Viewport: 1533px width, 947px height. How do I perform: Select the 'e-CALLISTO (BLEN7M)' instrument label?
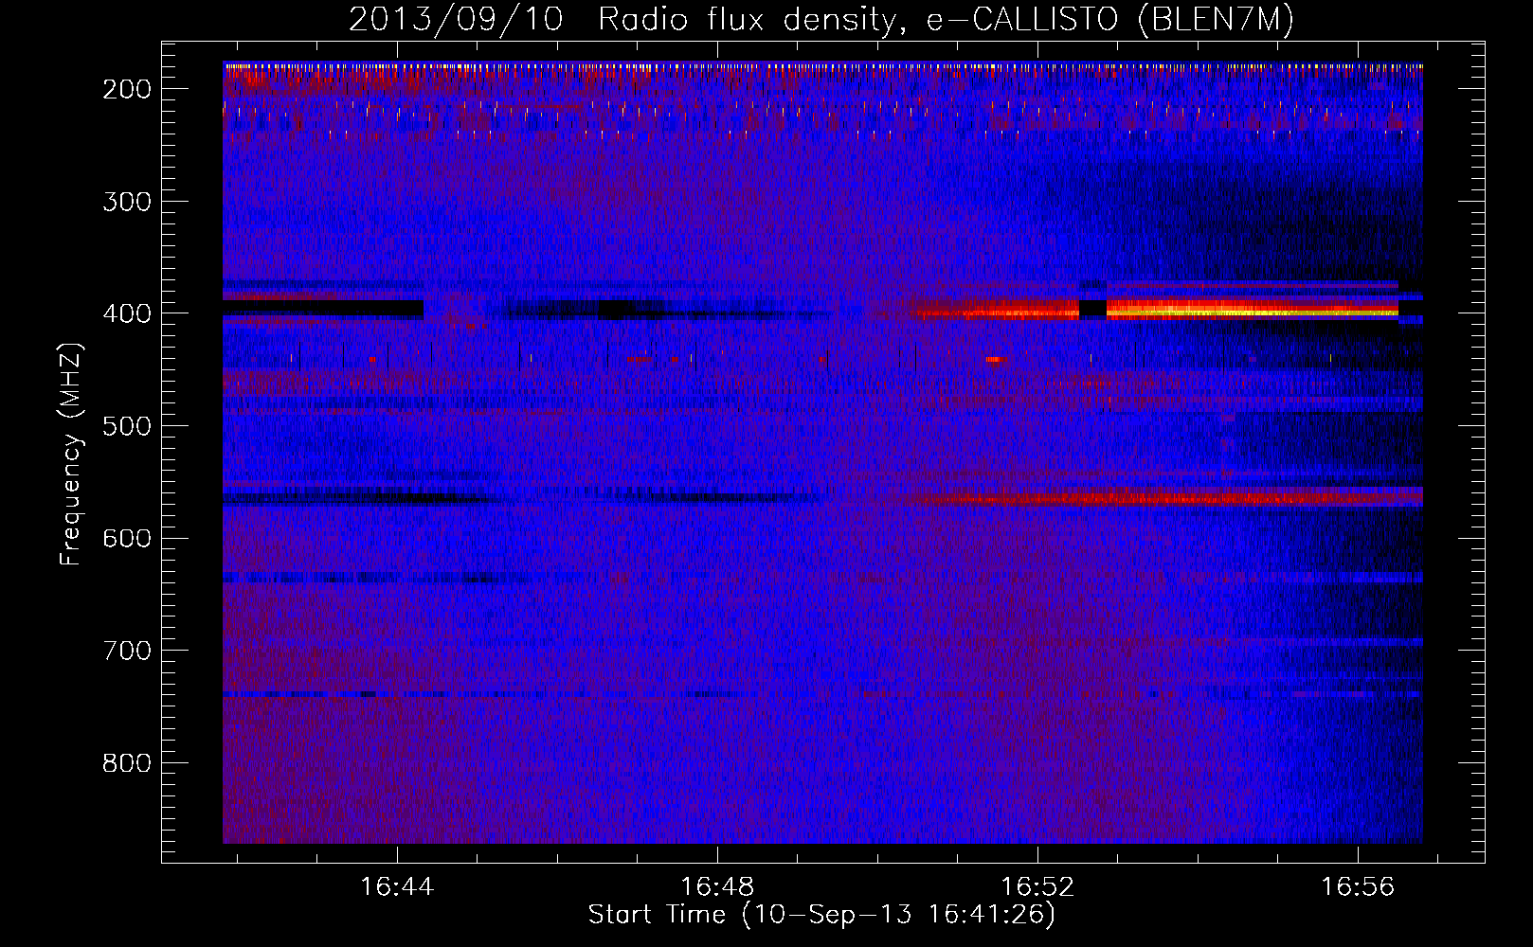coord(1109,19)
